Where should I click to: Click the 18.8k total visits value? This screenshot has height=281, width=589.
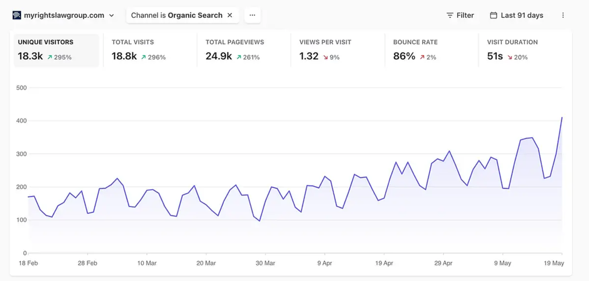click(x=124, y=57)
